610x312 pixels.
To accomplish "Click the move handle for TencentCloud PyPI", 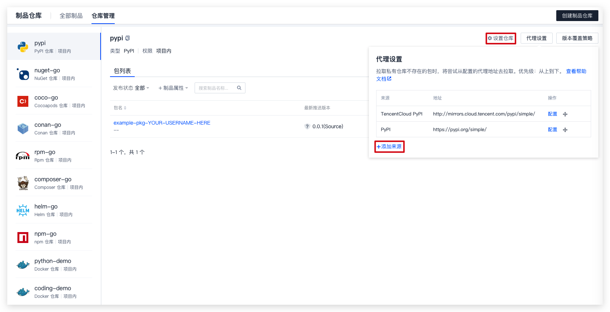I will pyautogui.click(x=565, y=114).
